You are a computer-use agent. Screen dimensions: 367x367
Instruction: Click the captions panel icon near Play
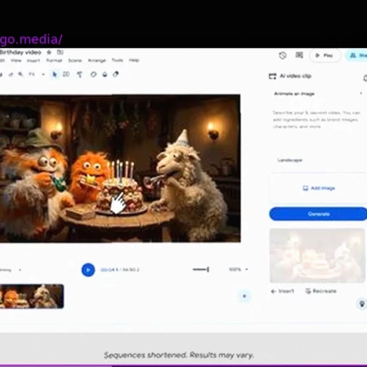click(x=299, y=55)
